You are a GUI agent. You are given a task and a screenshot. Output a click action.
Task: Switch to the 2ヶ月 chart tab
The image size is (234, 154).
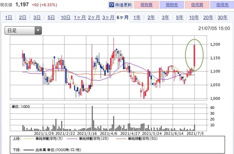(94, 18)
